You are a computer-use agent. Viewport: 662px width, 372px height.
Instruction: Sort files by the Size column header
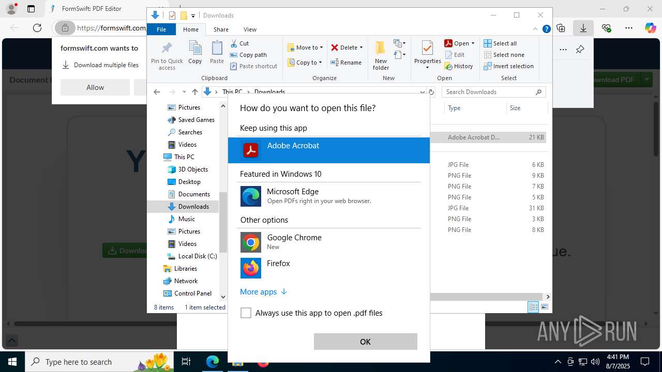[x=526, y=108]
